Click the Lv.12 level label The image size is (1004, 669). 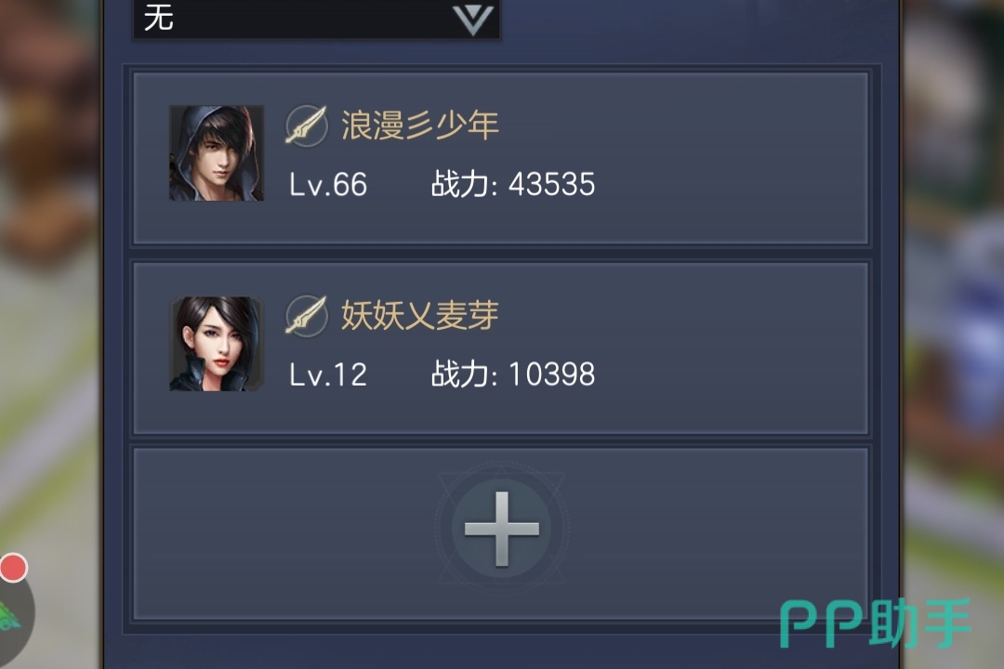(328, 374)
